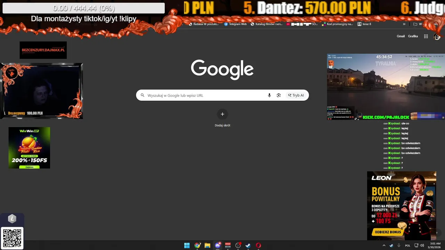Click the Litecoin logo above QR code
445x250 pixels.
(12, 219)
